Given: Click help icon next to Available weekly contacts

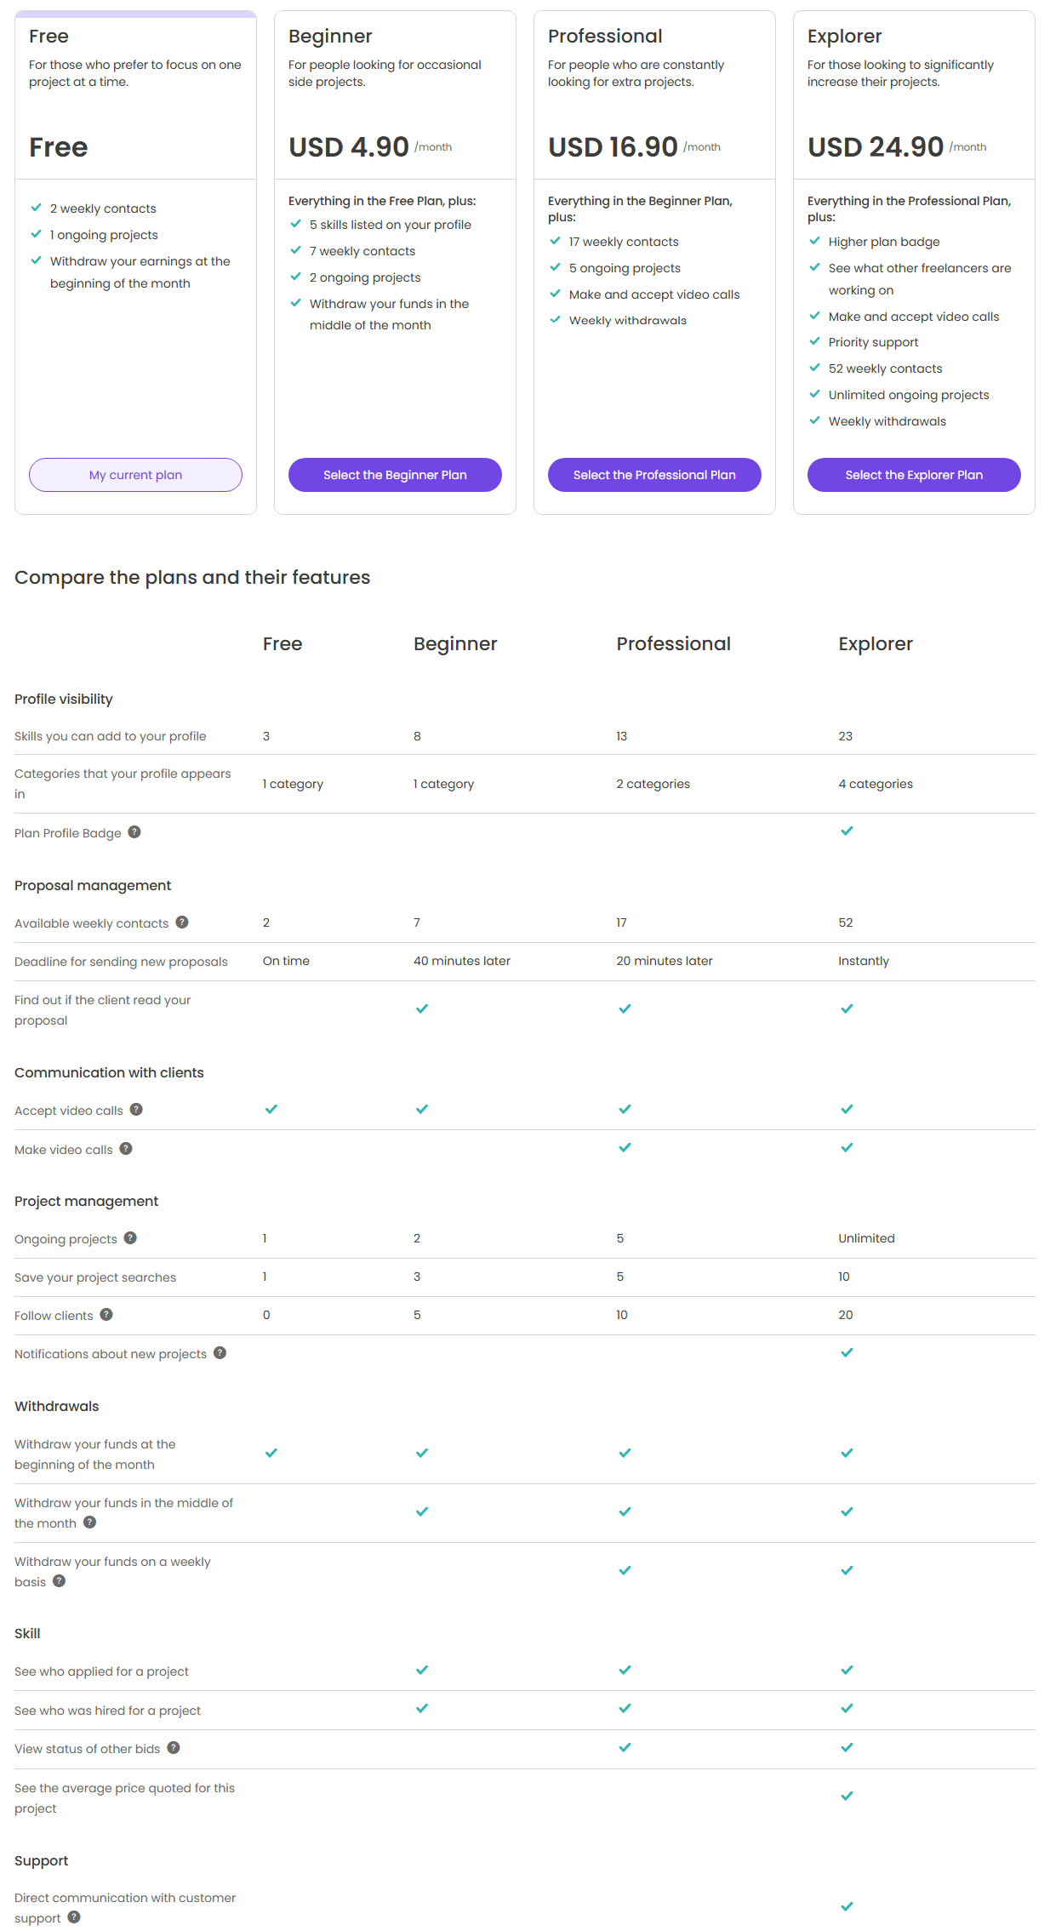Looking at the screenshot, I should pos(182,923).
